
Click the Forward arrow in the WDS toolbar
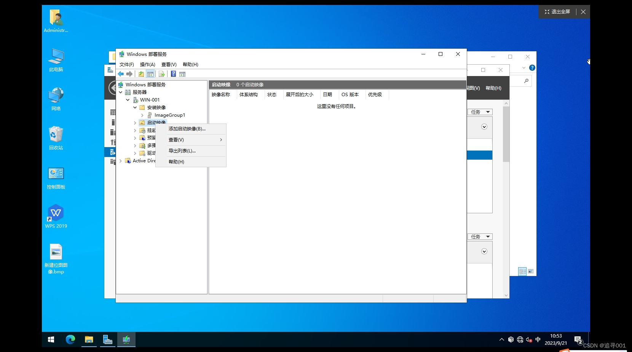point(129,74)
